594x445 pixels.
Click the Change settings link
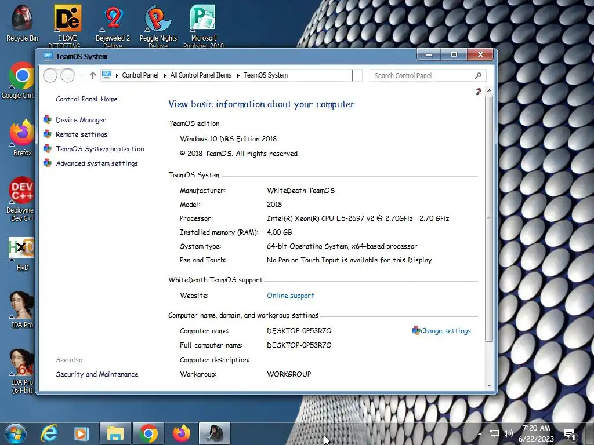coord(445,331)
